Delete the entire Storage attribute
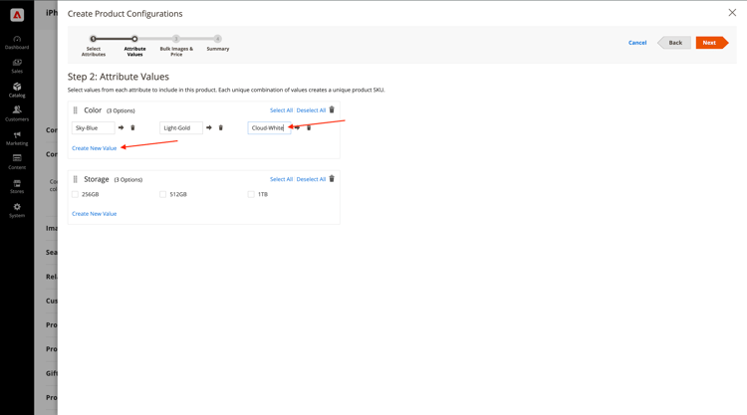 click(x=332, y=178)
